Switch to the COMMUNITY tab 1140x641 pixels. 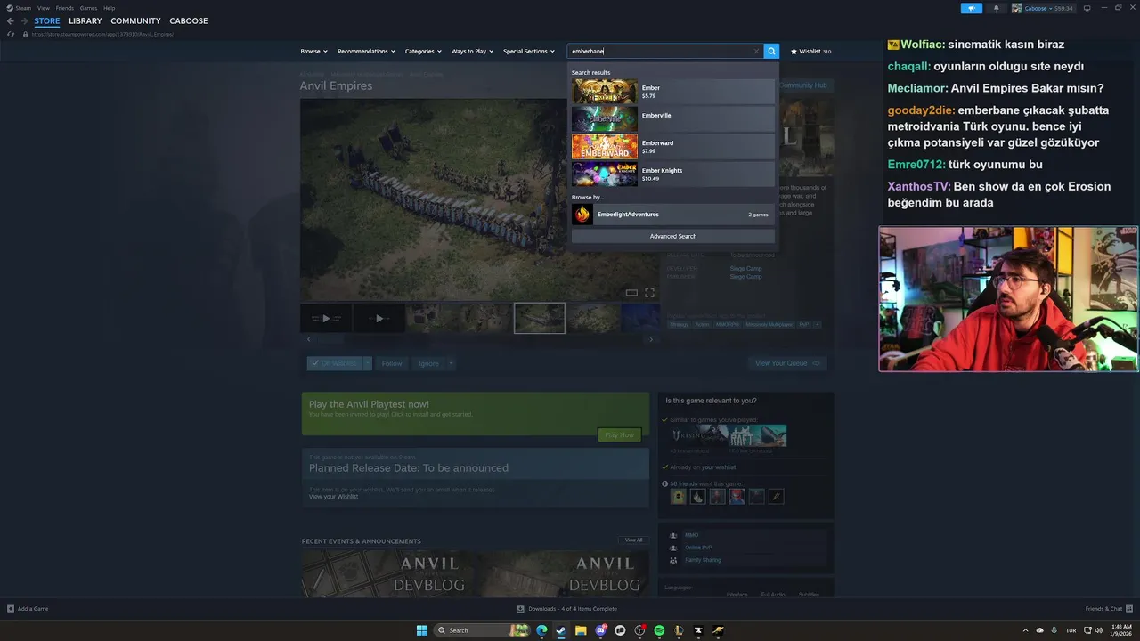point(135,21)
